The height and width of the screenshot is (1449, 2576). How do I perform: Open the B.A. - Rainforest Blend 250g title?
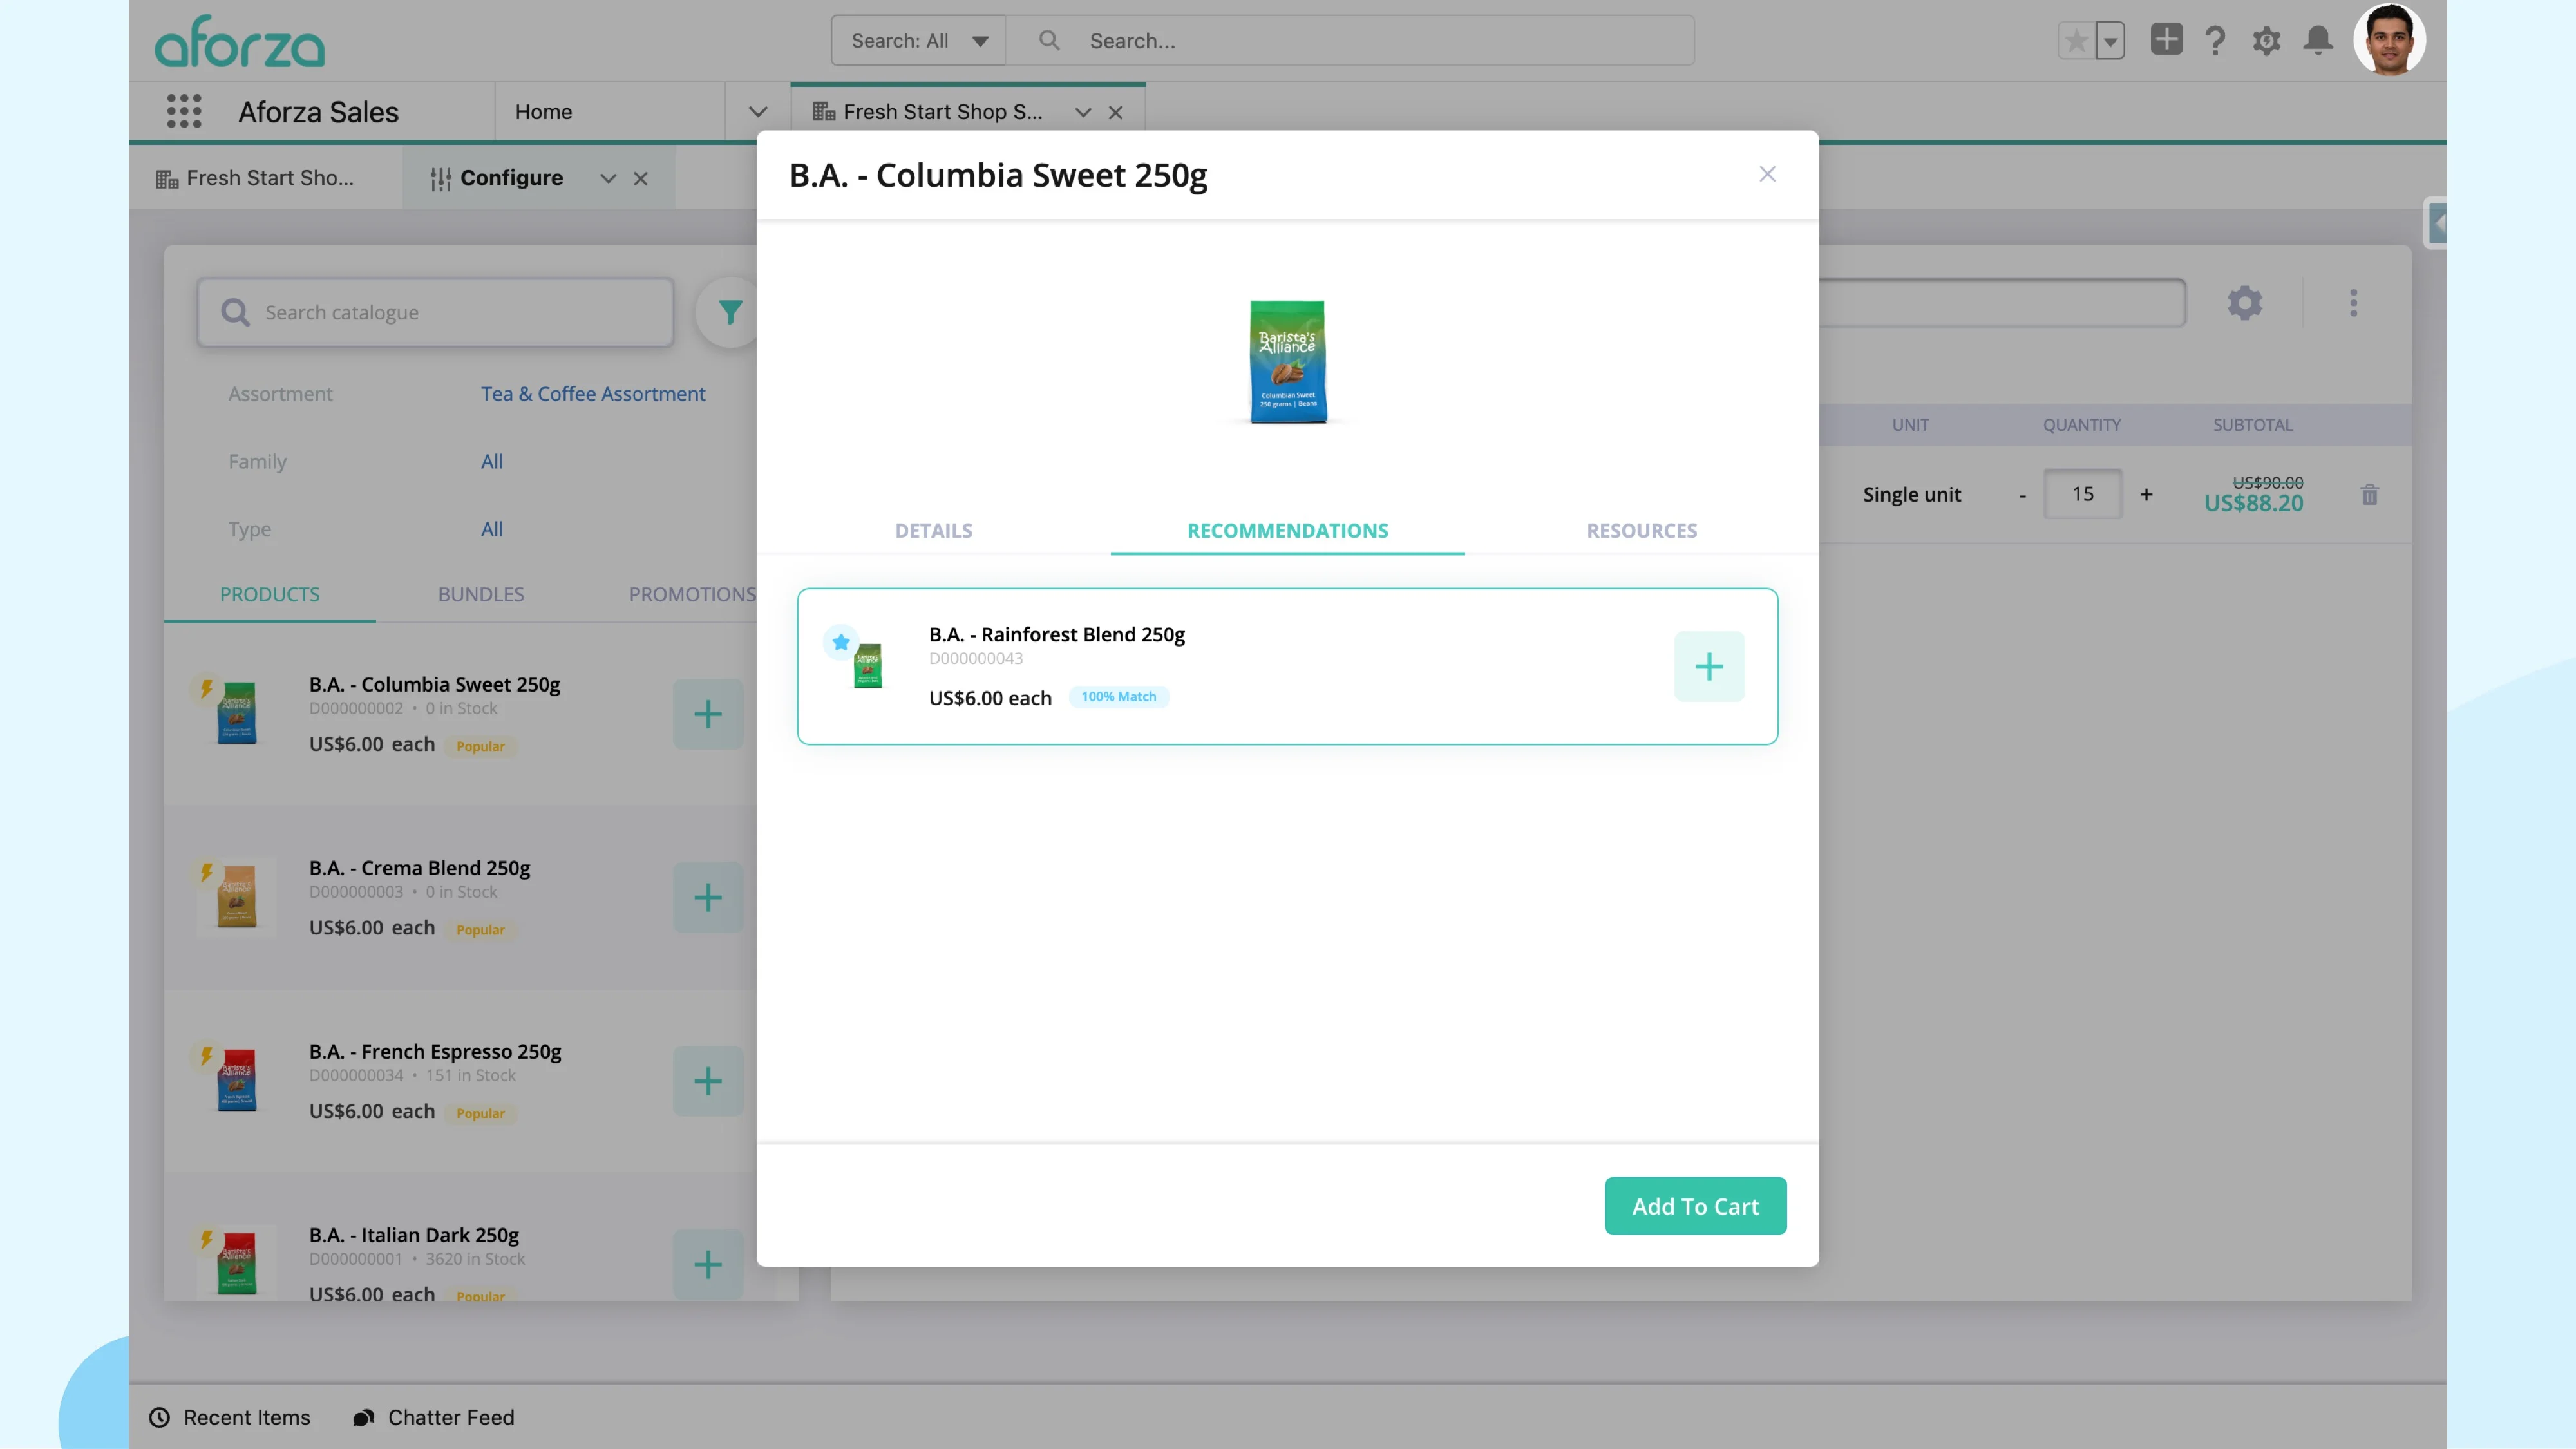click(1056, 634)
